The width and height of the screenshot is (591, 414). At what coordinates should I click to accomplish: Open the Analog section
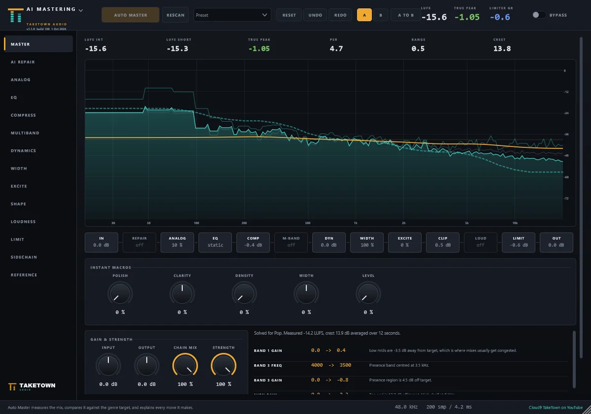point(38,79)
